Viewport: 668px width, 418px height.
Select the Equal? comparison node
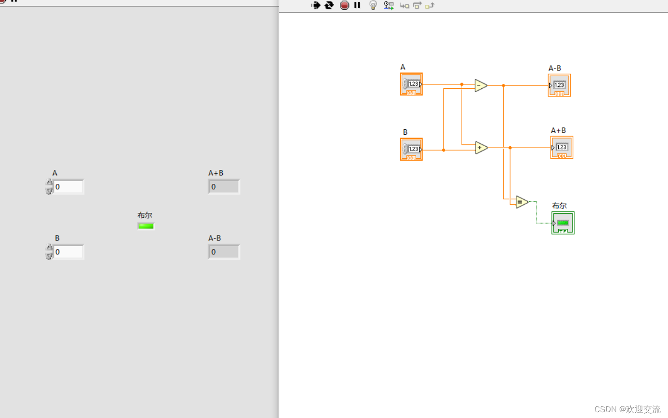pos(522,202)
